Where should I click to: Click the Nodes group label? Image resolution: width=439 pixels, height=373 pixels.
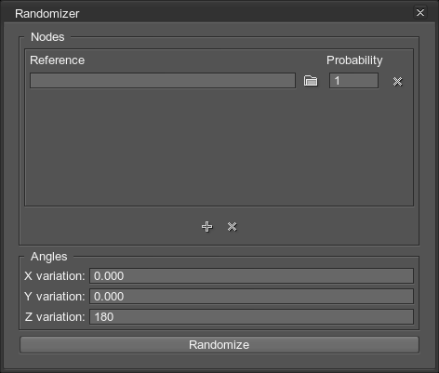47,37
